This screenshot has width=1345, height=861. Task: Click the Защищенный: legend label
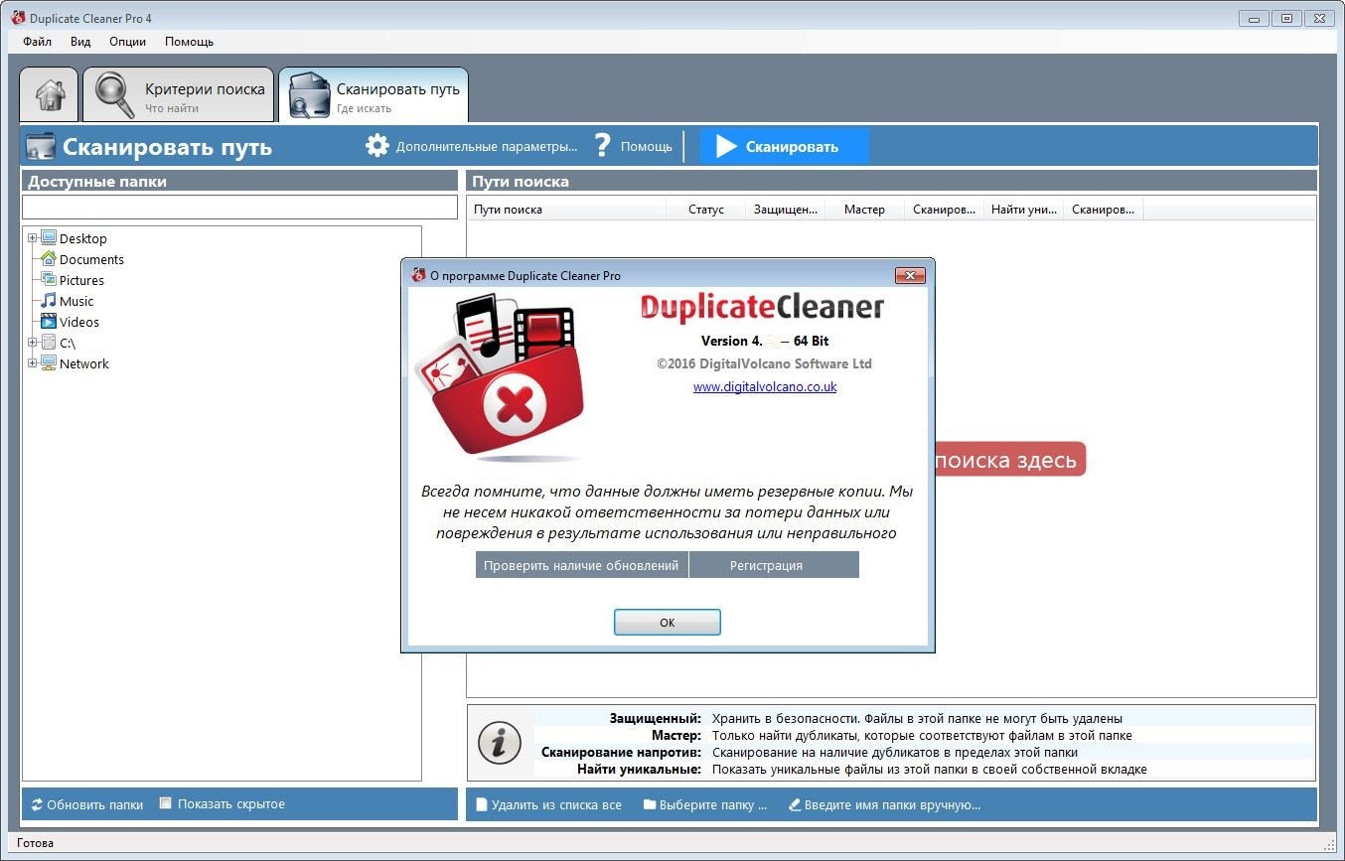(x=655, y=718)
